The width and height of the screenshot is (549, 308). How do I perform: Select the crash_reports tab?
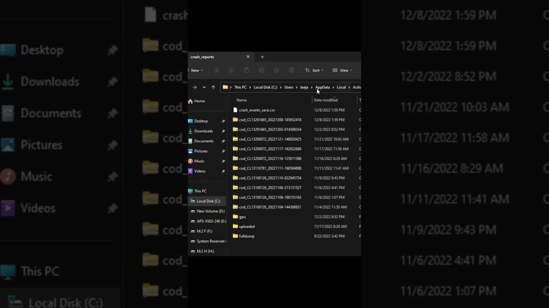coord(221,57)
